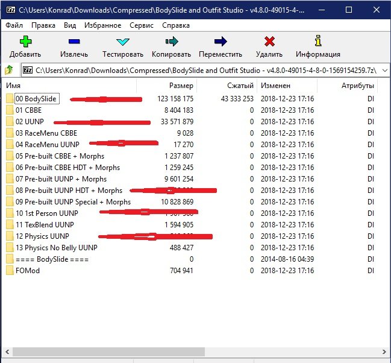
Task: Click the Имя column header
Action: (13, 86)
